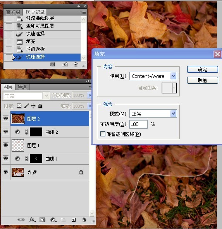Image resolution: width=222 pixels, height=229 pixels.
Task: Click 曲线 2 adjustment curves icon
Action: coord(17,132)
